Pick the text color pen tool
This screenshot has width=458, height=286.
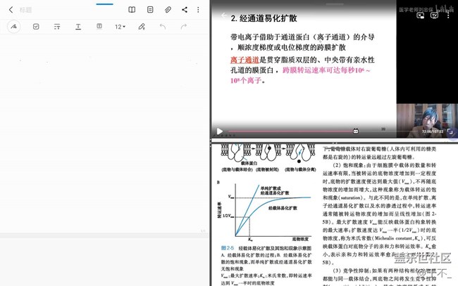click(142, 27)
